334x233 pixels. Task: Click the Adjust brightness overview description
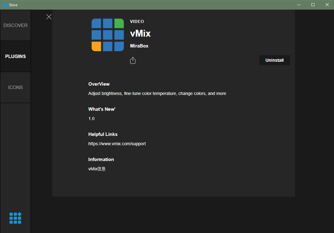click(157, 94)
